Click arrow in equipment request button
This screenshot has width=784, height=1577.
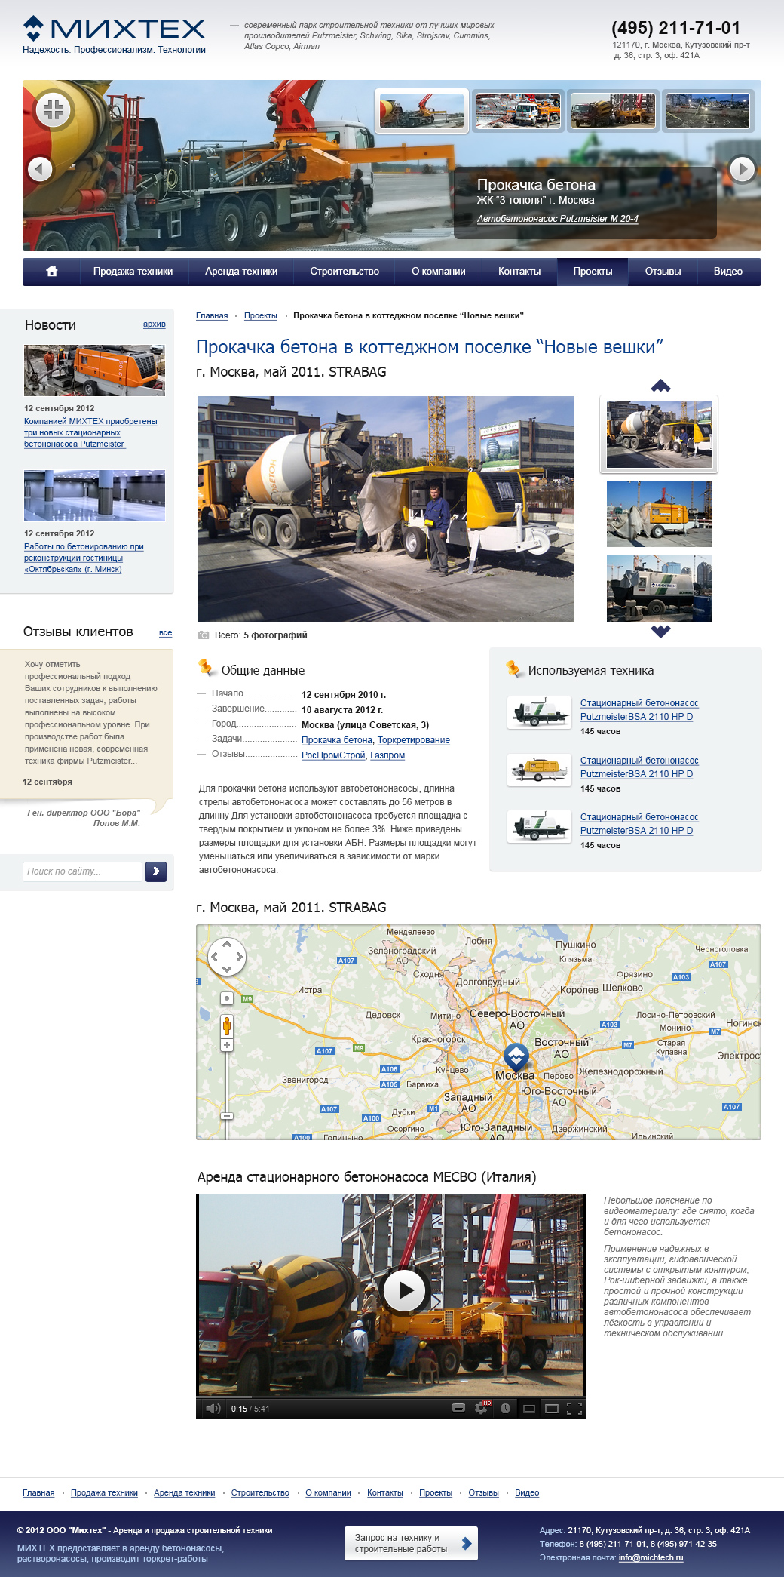(467, 1543)
